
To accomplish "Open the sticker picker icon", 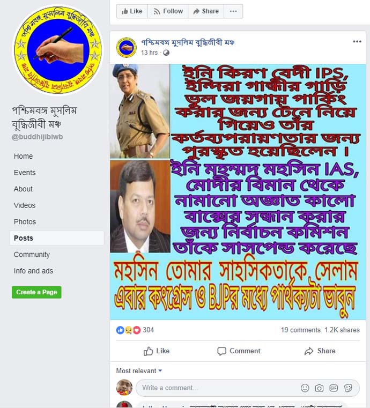I will coord(348,388).
